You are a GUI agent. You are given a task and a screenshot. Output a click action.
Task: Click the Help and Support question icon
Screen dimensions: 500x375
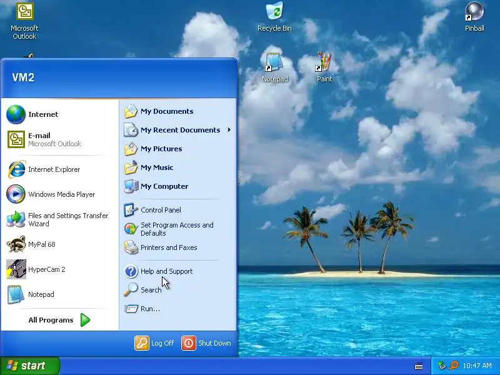[x=131, y=271]
